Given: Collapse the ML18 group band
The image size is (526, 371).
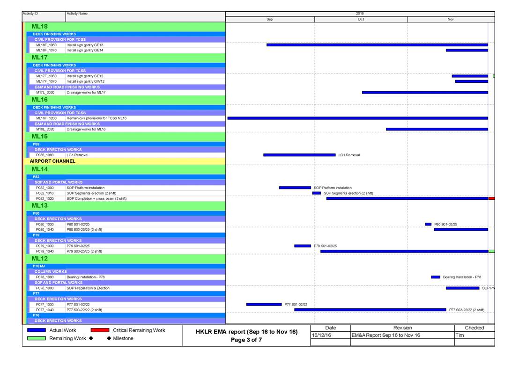Looking at the screenshot, I should tap(39, 27).
